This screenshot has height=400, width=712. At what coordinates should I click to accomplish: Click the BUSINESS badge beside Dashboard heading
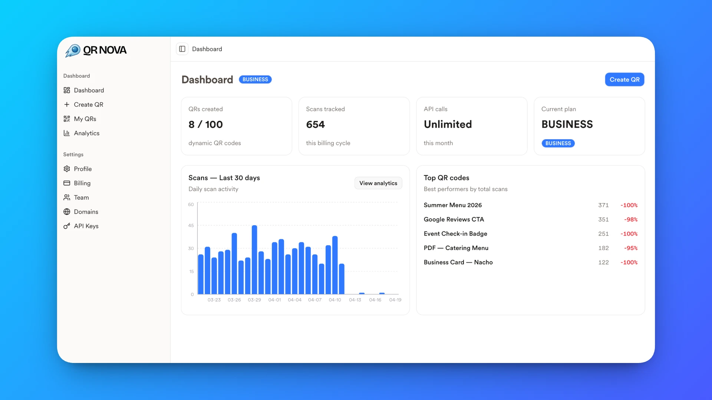pyautogui.click(x=255, y=80)
